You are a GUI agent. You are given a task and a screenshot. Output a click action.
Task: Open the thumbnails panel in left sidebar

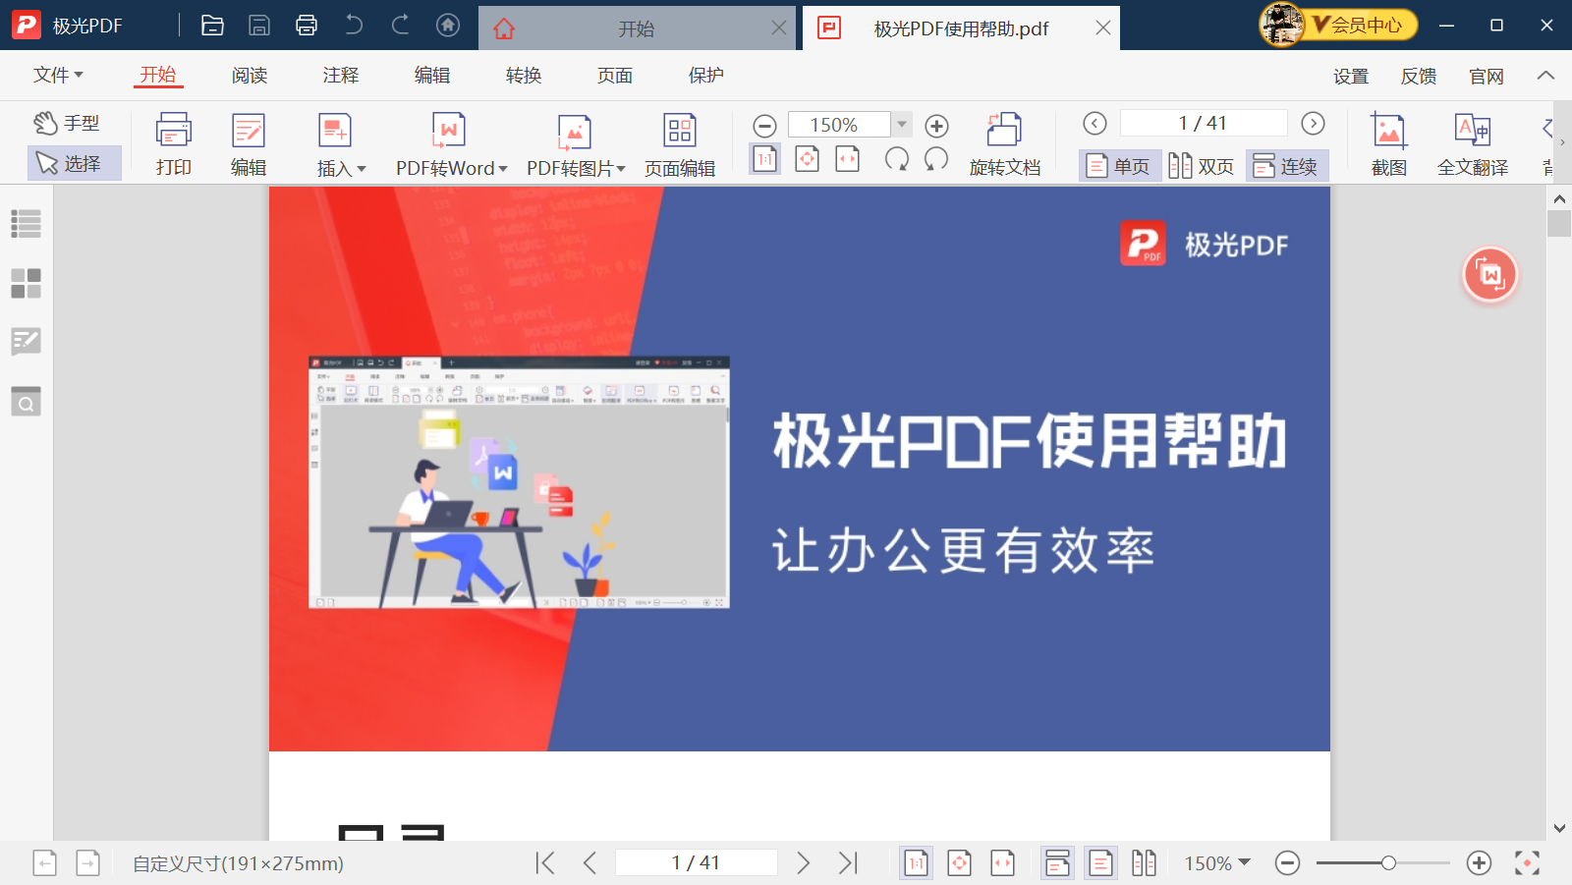(x=26, y=283)
